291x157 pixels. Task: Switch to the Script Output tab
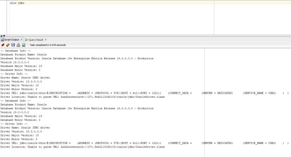pyautogui.click(x=12, y=39)
